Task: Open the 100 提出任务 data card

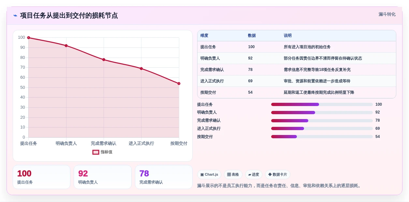Action: pyautogui.click(x=41, y=177)
